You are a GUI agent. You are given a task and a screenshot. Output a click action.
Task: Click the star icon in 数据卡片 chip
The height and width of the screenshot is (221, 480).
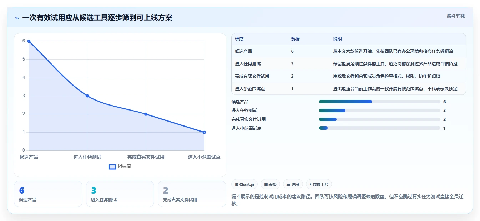pos(310,184)
